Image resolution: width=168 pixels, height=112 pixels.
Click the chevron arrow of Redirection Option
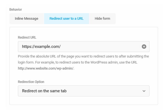144,91
